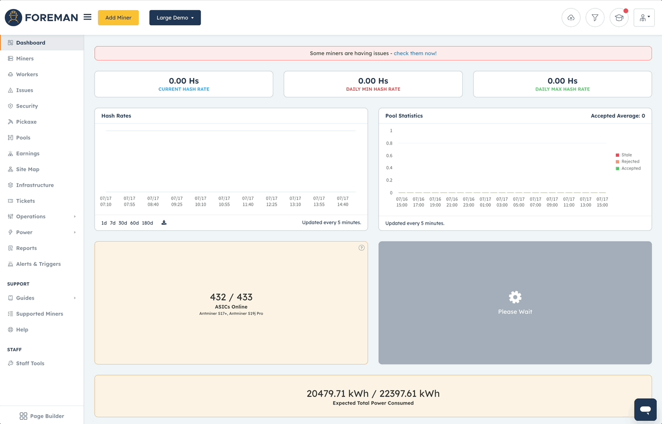Show 60d hash rate range
Viewport: 662px width, 424px height.
click(135, 223)
